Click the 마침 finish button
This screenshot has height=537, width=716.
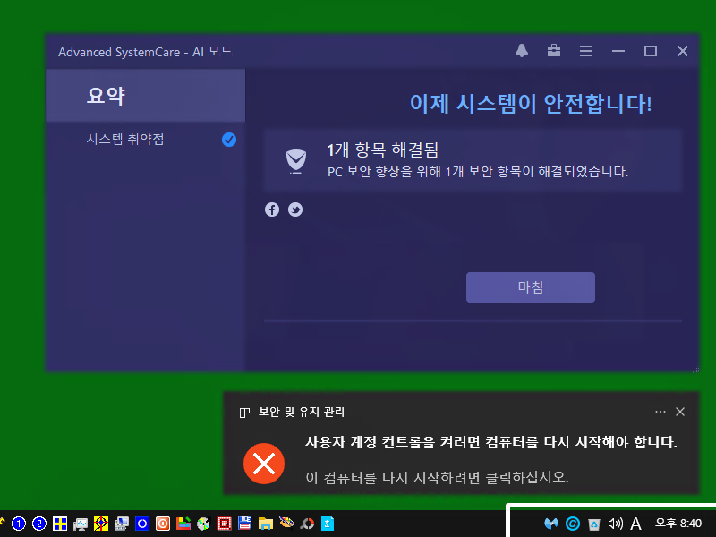pos(530,287)
